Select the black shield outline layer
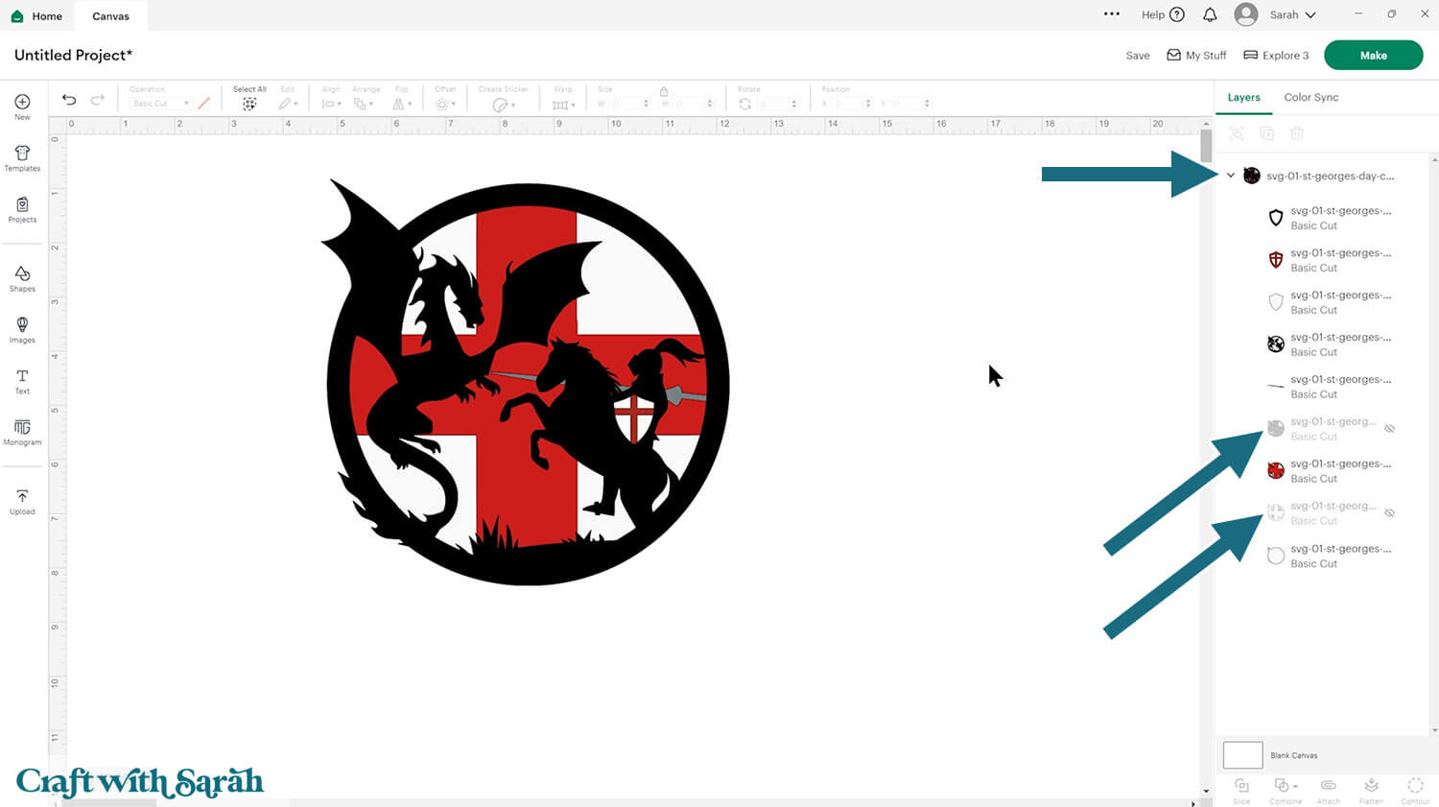The height and width of the screenshot is (807, 1439). click(1332, 218)
